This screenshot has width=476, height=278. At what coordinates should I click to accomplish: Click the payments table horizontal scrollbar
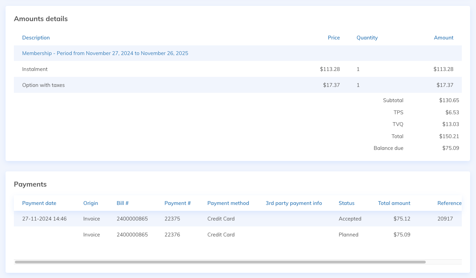pyautogui.click(x=220, y=262)
